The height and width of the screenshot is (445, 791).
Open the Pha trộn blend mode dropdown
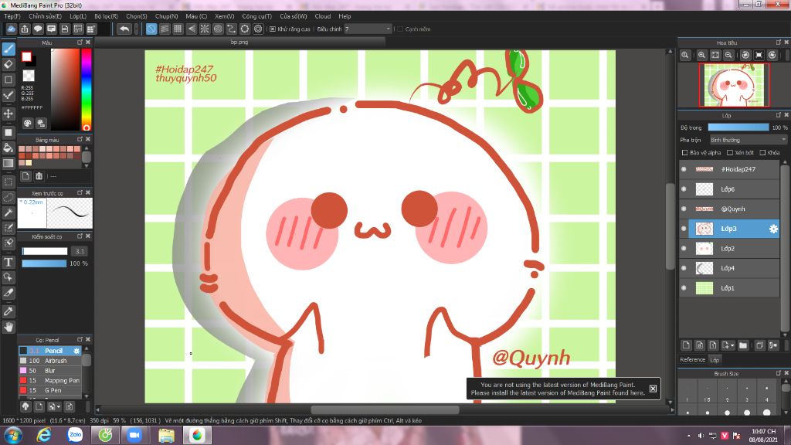click(x=748, y=140)
